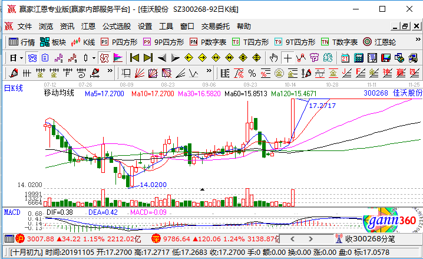423x259 pixels.
Task: Open the P四方形 tool
Action: click(119, 42)
